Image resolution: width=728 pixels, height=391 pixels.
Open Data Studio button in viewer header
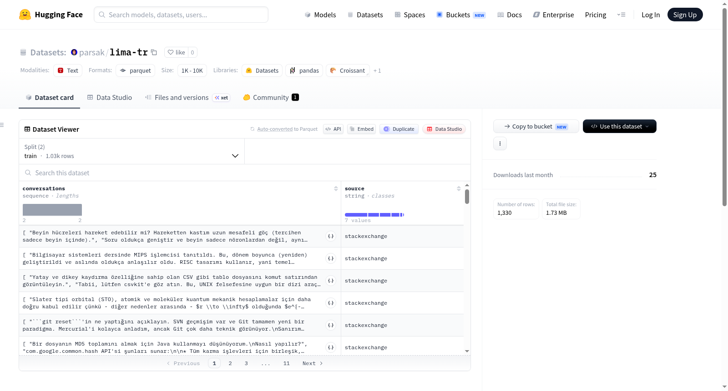click(x=444, y=129)
